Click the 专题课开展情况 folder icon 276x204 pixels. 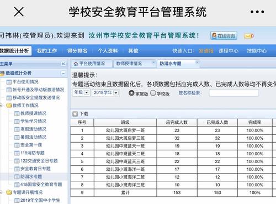click(x=9, y=192)
